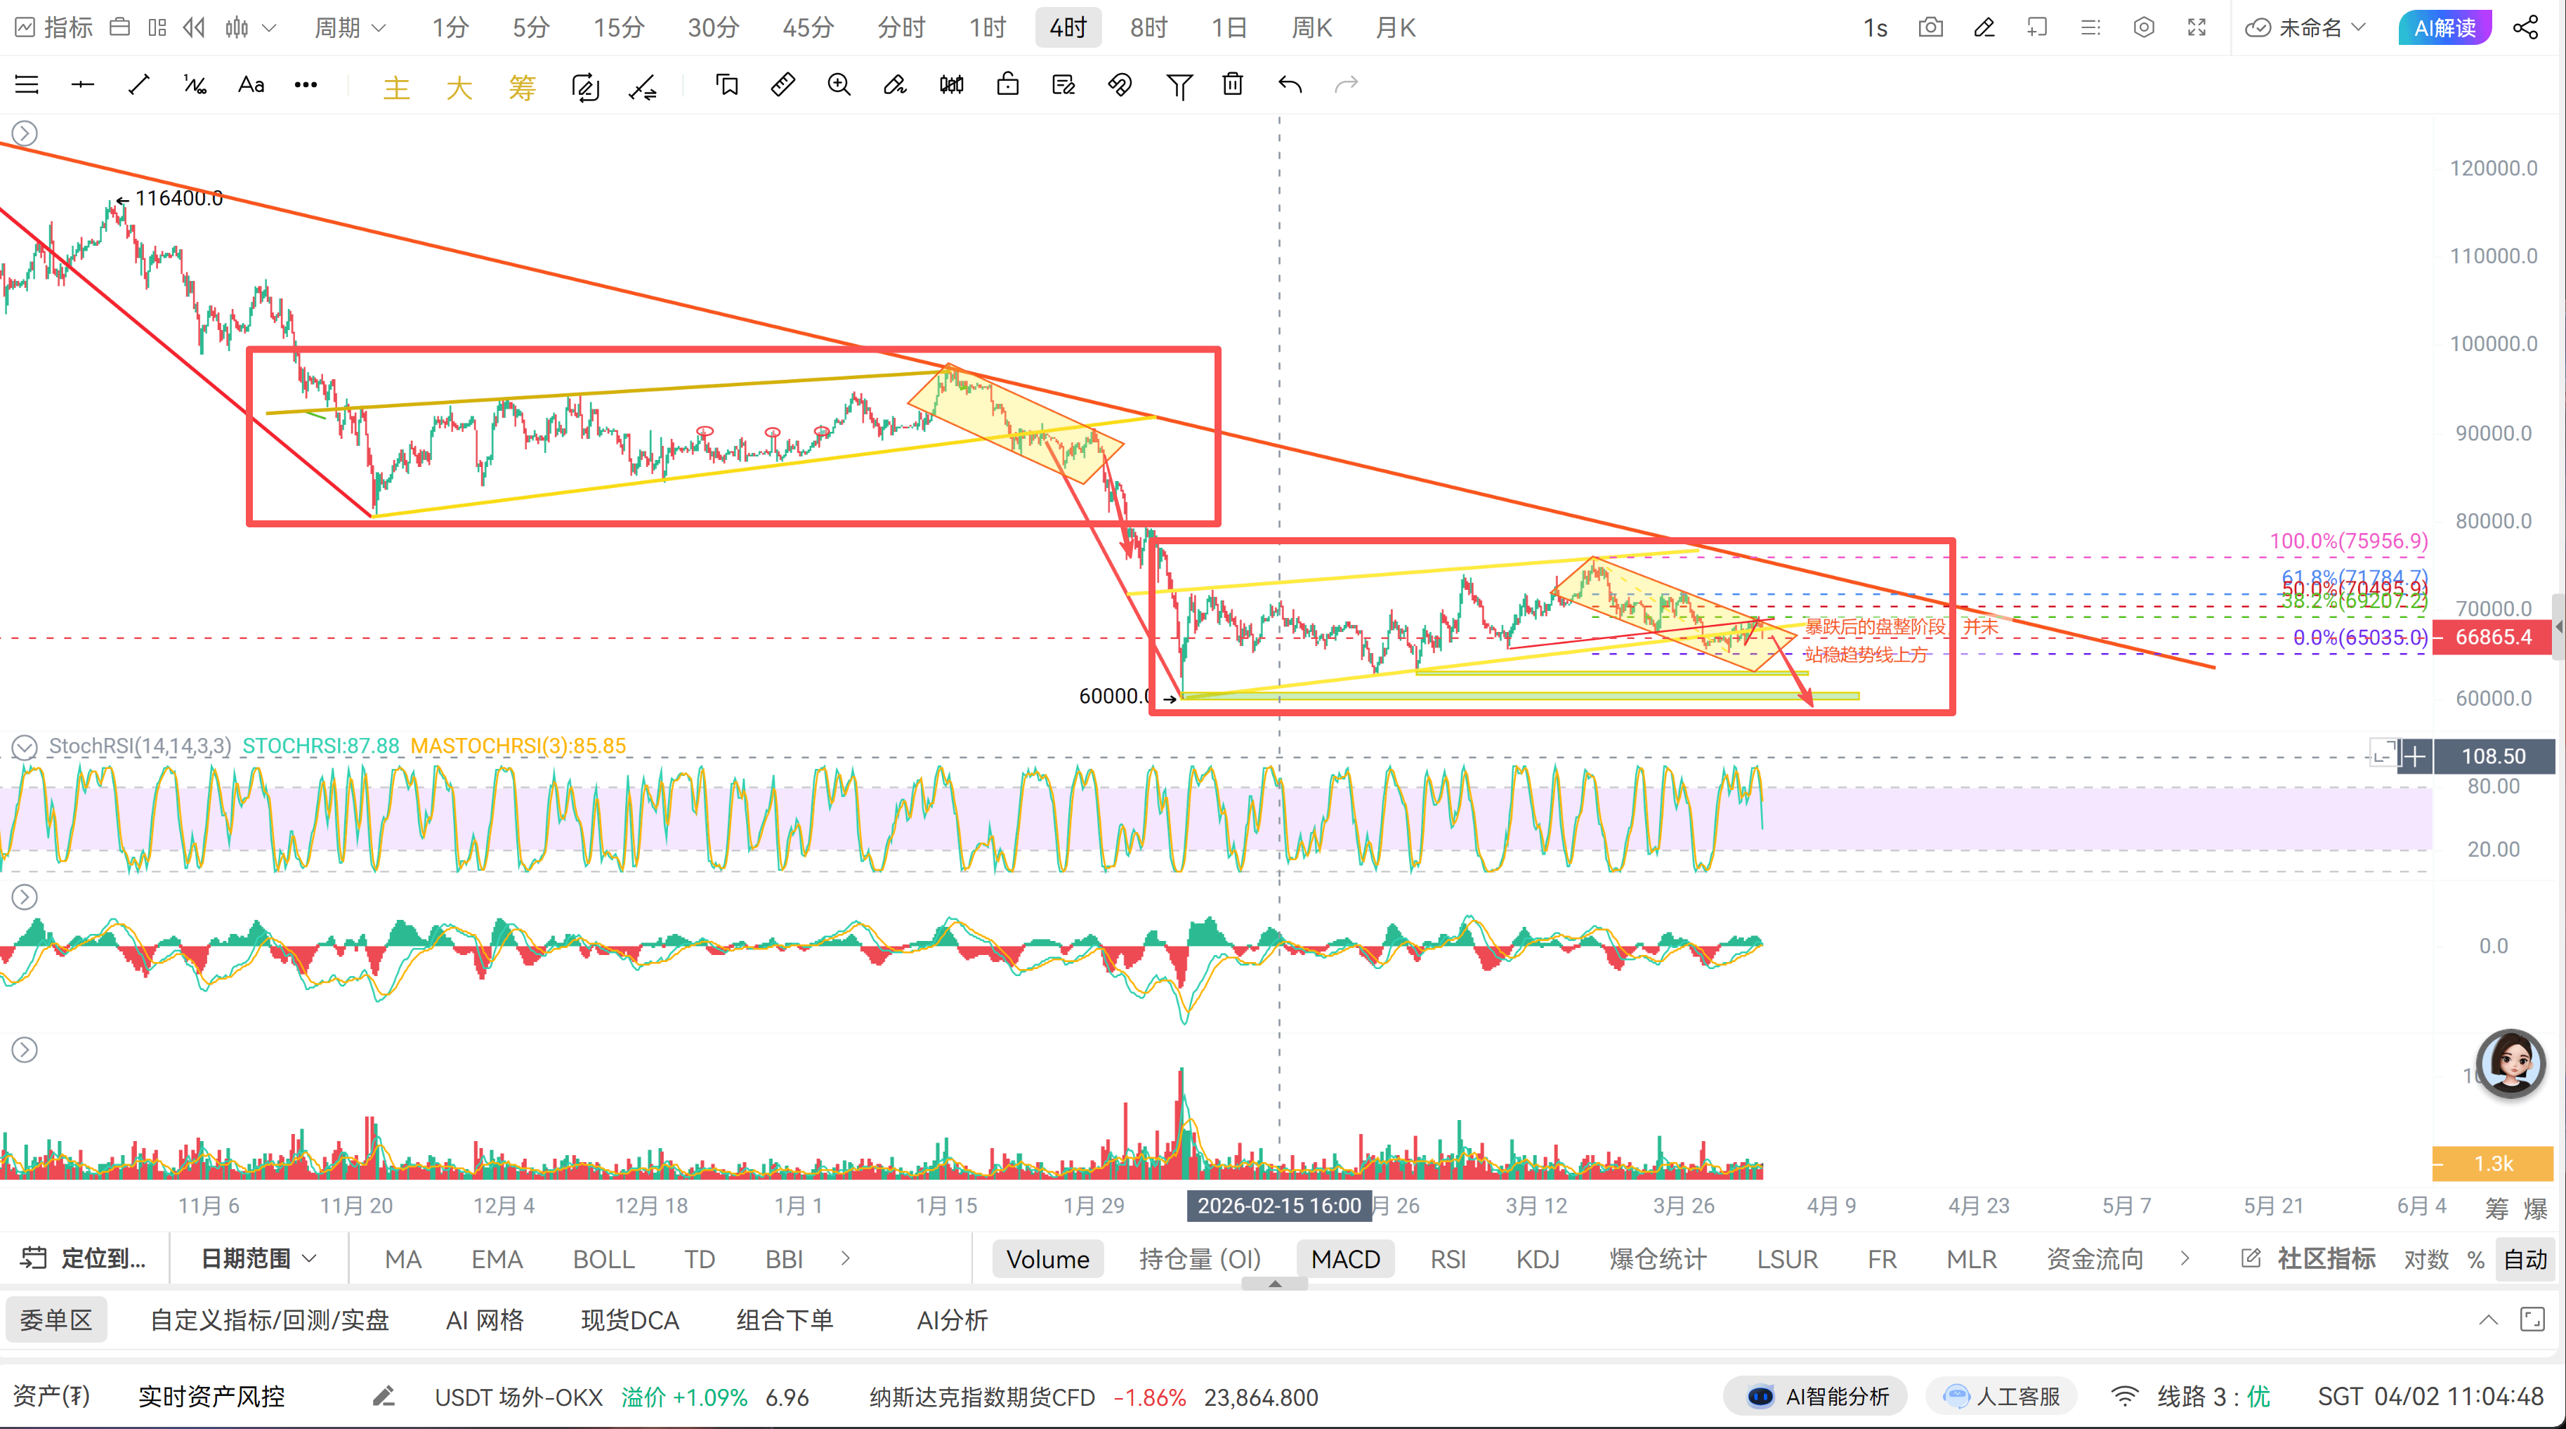Image resolution: width=2566 pixels, height=1429 pixels.
Task: Switch to the 1日 timeframe
Action: [x=1229, y=28]
